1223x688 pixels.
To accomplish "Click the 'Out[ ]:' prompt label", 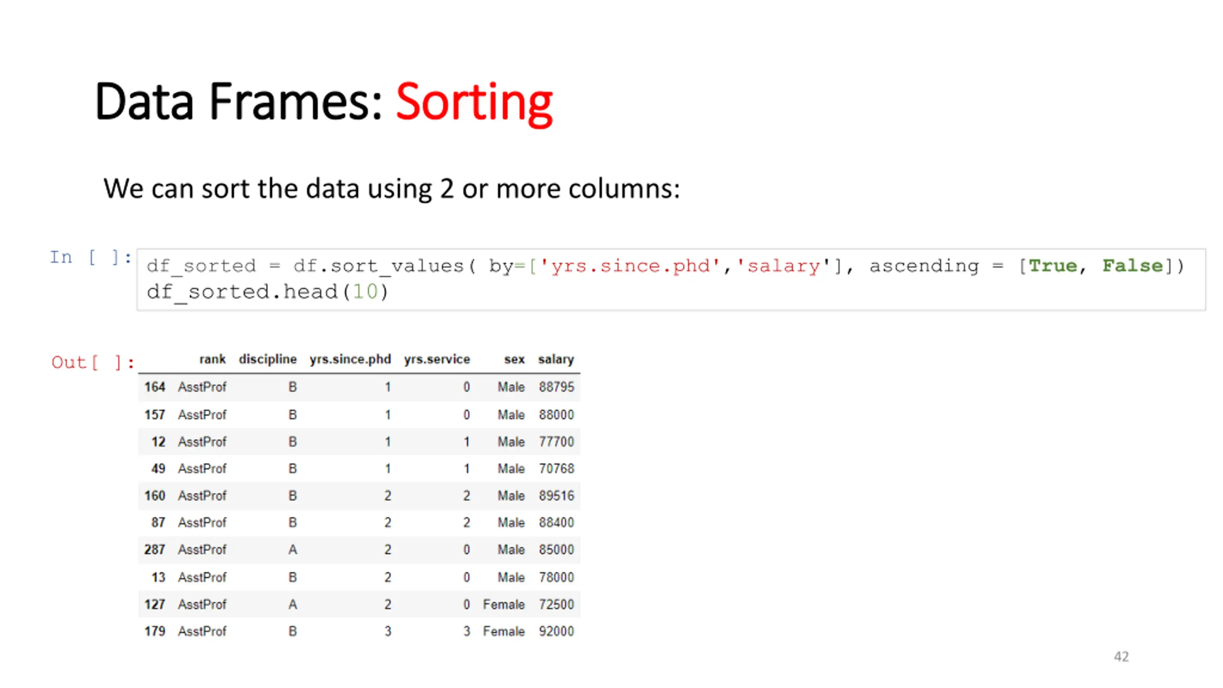I will (93, 362).
